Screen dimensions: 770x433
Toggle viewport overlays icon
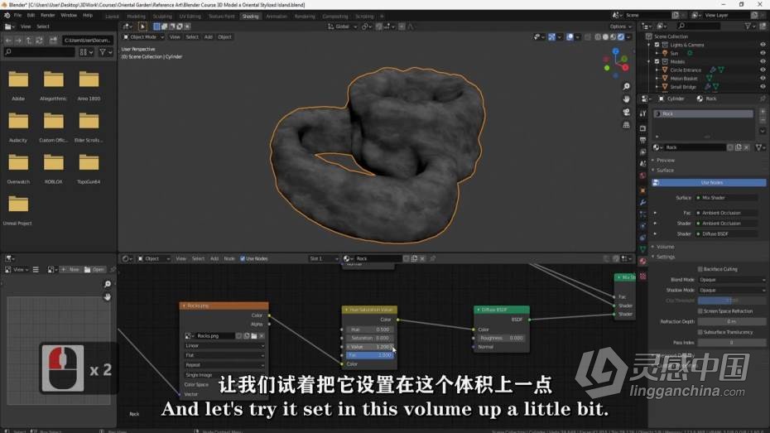(x=570, y=36)
